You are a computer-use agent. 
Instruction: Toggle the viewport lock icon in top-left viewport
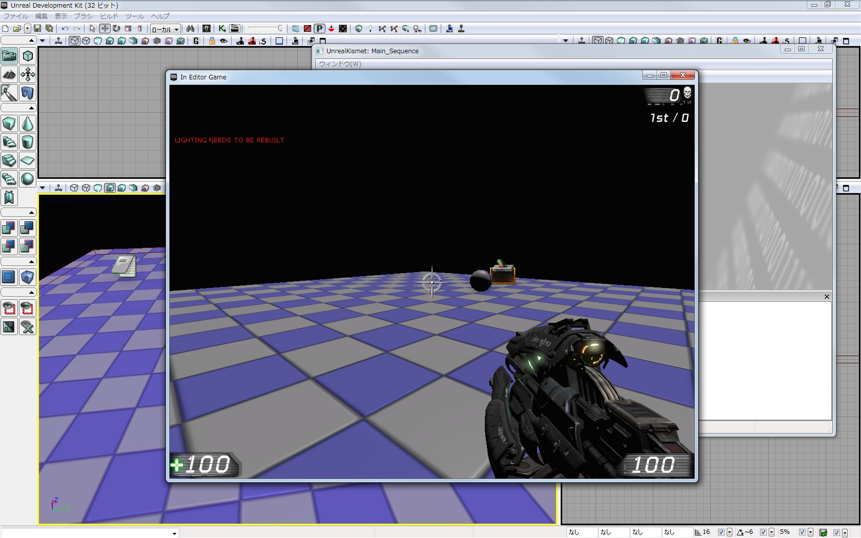pyautogui.click(x=212, y=41)
